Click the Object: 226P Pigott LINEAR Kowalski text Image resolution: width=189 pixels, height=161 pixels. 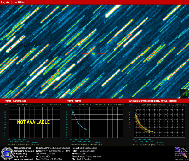[53, 148]
